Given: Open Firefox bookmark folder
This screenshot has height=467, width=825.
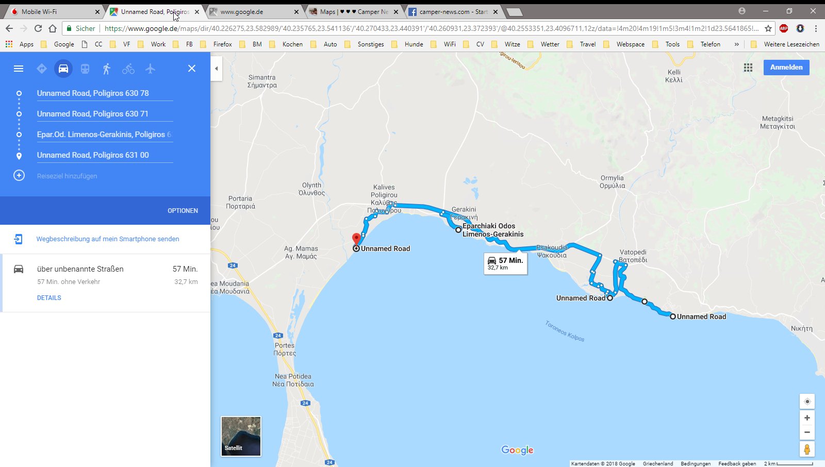Looking at the screenshot, I should pos(217,44).
